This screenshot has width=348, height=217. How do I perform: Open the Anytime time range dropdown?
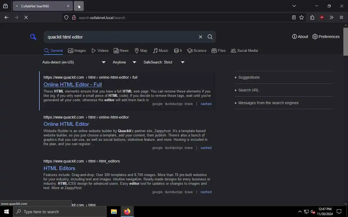pos(124,62)
